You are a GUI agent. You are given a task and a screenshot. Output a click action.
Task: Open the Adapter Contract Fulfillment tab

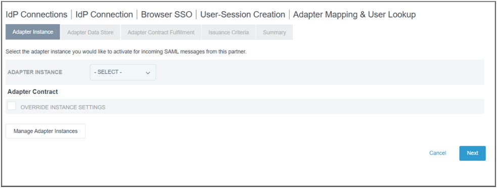point(161,32)
